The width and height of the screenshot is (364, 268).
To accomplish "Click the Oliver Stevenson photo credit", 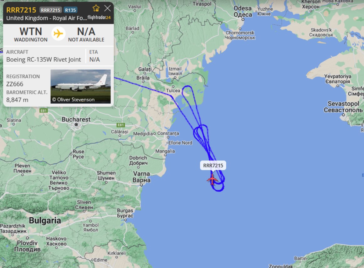I will pos(73,99).
